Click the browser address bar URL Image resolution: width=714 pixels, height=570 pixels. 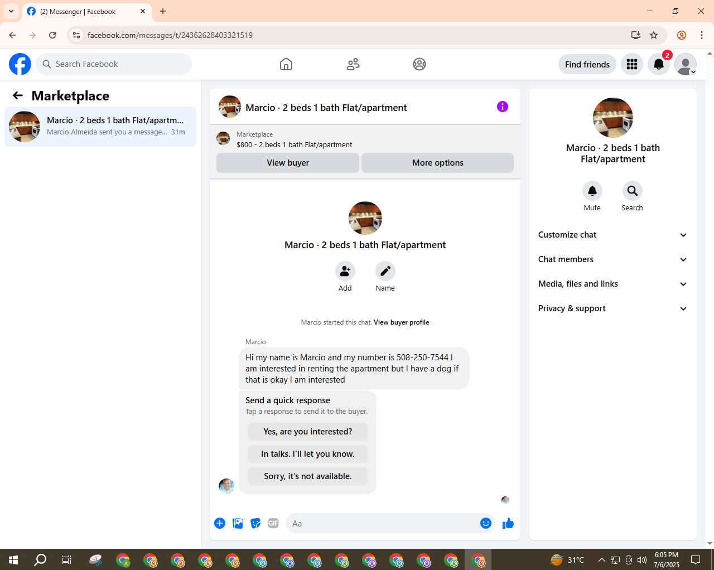point(170,35)
